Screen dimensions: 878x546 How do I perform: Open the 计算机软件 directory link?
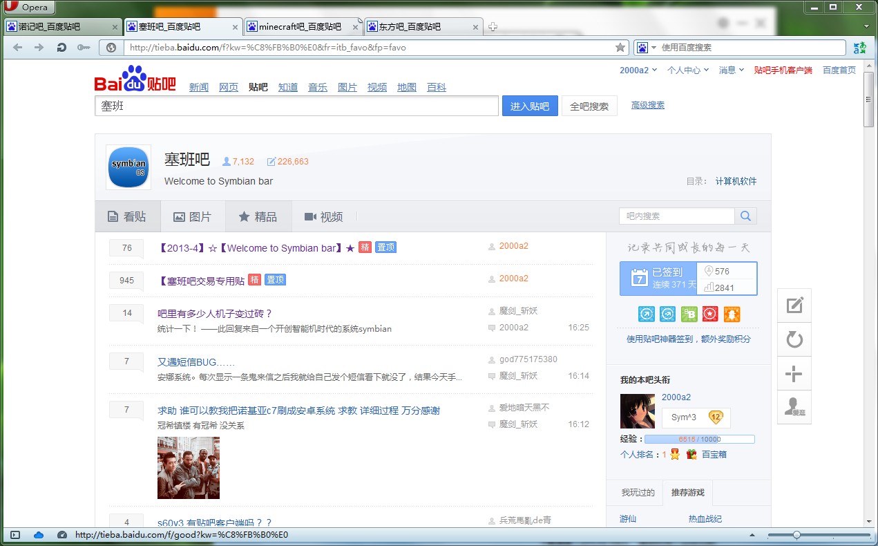736,181
